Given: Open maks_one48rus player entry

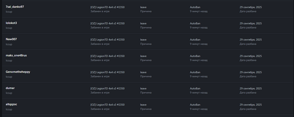Looking at the screenshot, I should point(16,56).
